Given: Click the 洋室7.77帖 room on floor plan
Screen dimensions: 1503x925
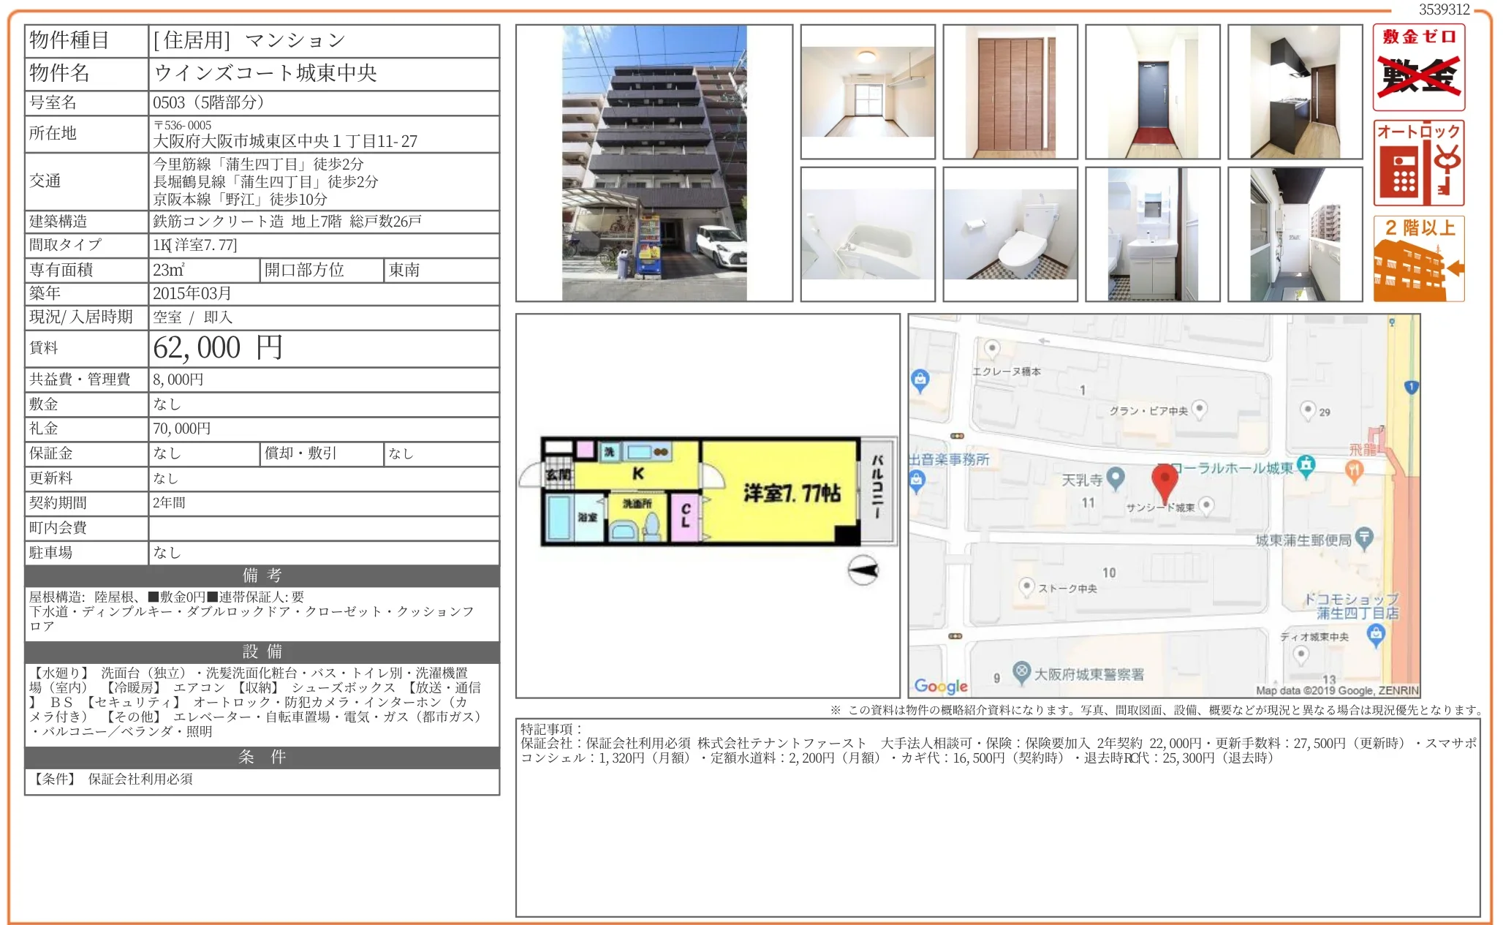Looking at the screenshot, I should click(791, 493).
